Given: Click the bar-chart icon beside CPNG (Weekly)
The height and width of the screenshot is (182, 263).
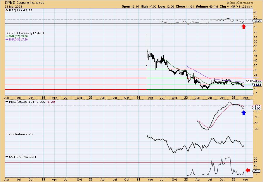Looking at the screenshot, I should point(7,33).
